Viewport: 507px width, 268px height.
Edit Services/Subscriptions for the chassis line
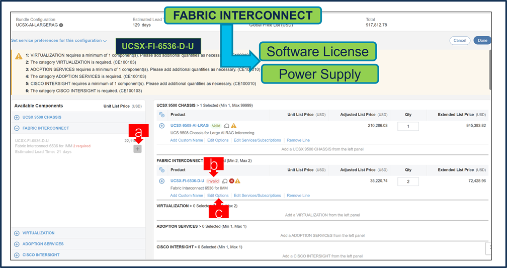(x=258, y=140)
